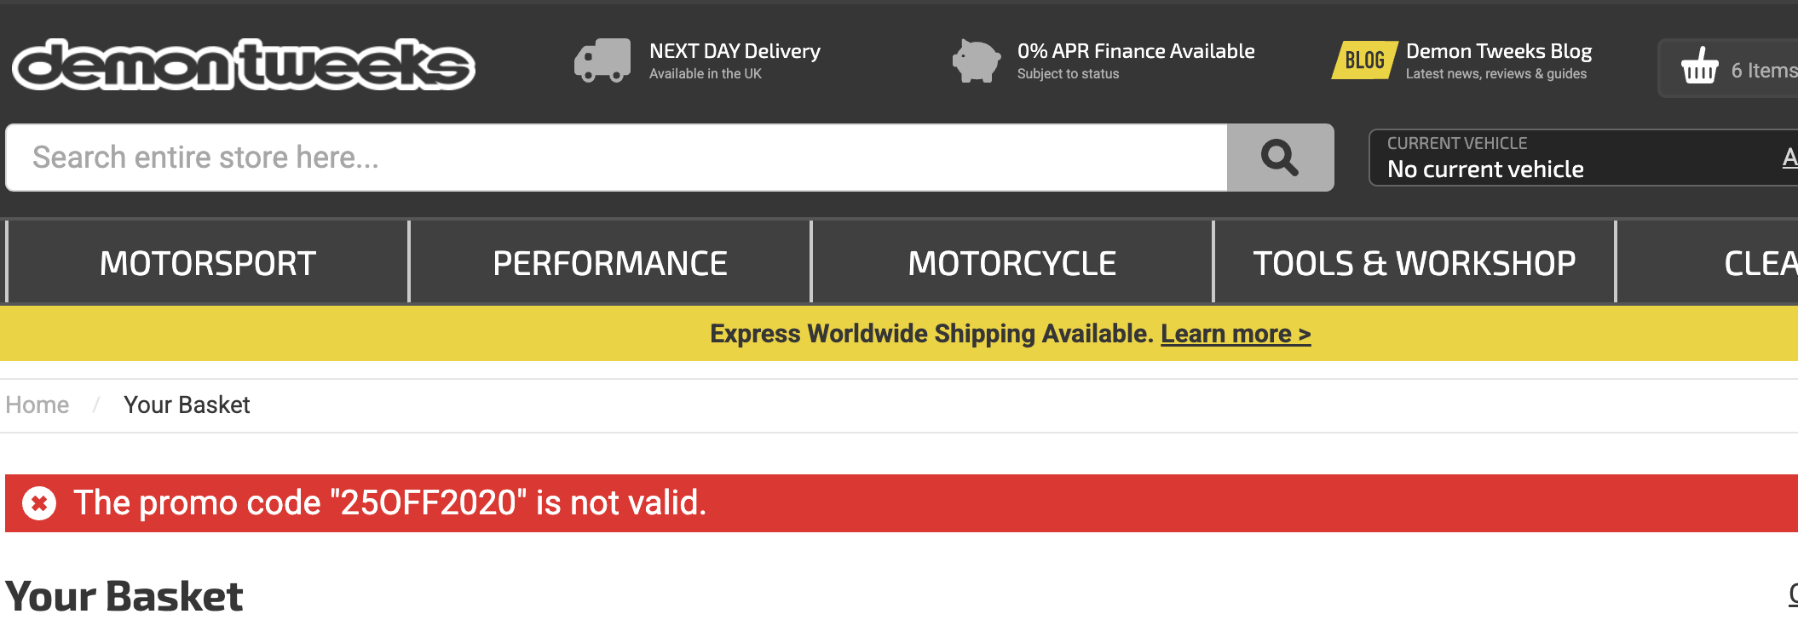Follow the Learn more shipping link

tap(1236, 334)
